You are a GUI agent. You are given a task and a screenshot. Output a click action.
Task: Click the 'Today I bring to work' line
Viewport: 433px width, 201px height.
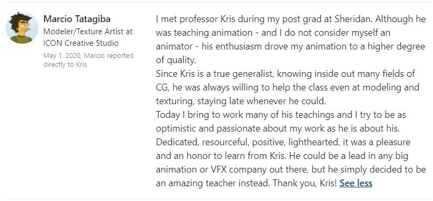281,115
